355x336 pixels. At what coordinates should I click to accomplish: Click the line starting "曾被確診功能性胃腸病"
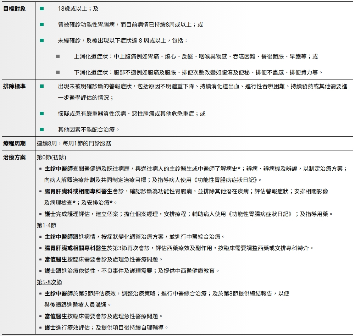[131, 24]
